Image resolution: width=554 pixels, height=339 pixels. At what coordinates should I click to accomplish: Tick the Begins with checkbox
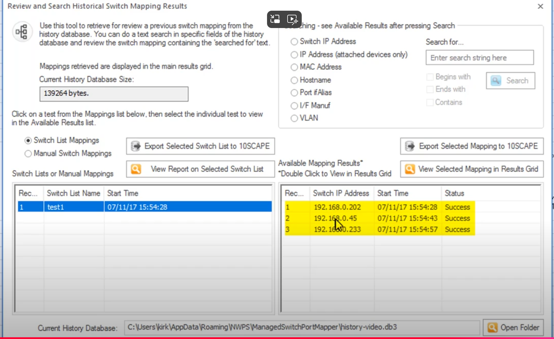pyautogui.click(x=430, y=77)
